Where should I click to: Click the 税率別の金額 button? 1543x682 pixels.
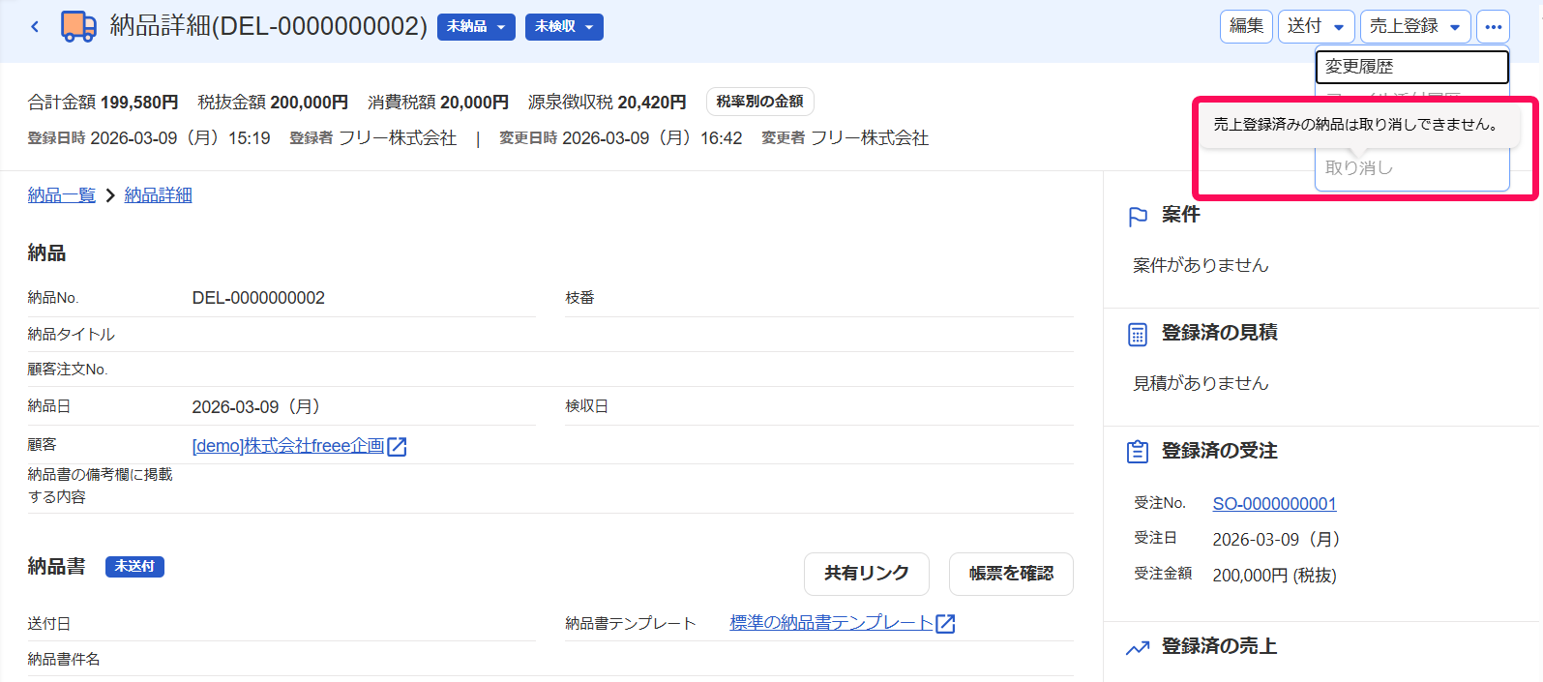click(759, 102)
